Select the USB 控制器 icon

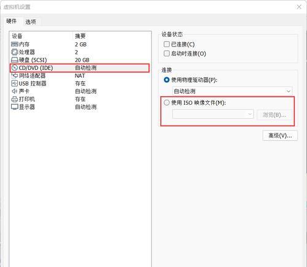[x=15, y=83]
